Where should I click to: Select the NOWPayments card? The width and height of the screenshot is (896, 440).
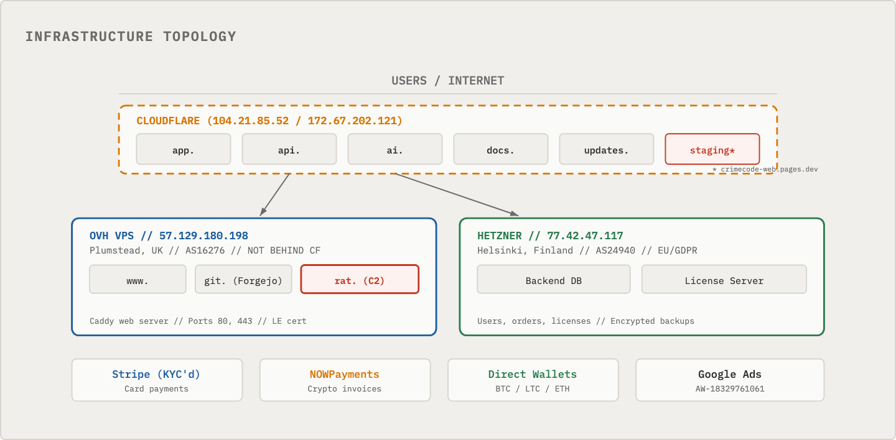345,380
